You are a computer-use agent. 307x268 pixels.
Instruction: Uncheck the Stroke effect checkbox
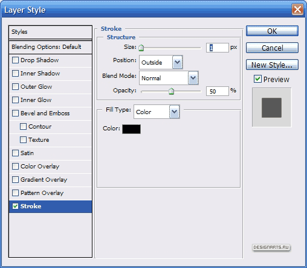[x=15, y=206]
